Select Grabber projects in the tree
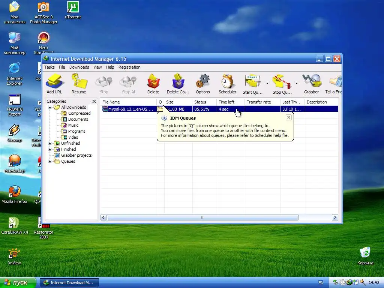Screen dimensions: 384x288 click(73, 155)
